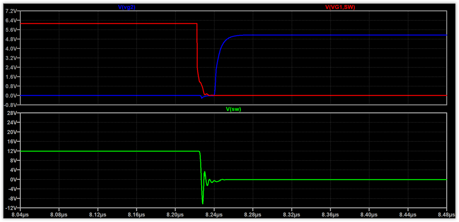Viewport: 459px width, 222px height.
Task: Click the 12V axis label in bottom pane
Action: [x=13, y=151]
